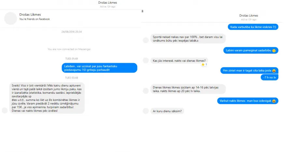The height and width of the screenshot is (152, 293).
Task: Click the grinning emoji in 'Varbut nakts likmes' message
Action: (274, 101)
